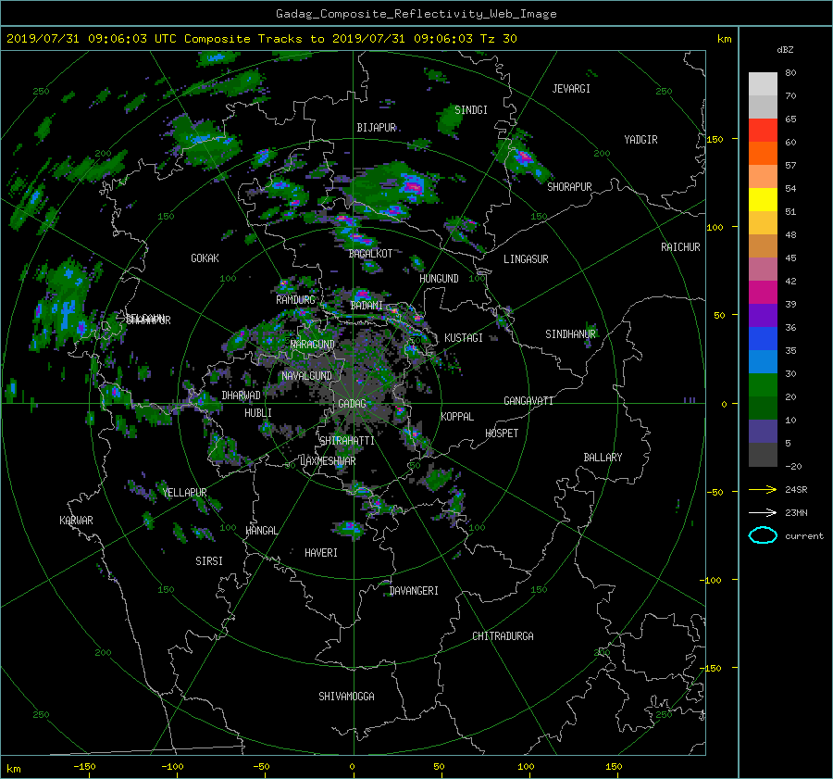This screenshot has width=833, height=779.
Task: Click the HOSPET city label
Action: pyautogui.click(x=502, y=433)
